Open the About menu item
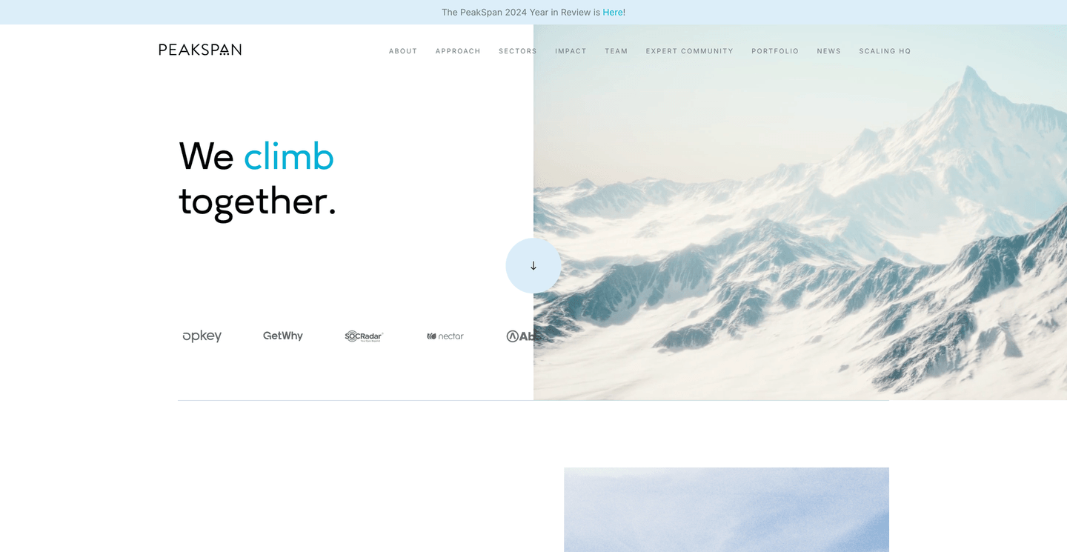Screen dimensions: 1067x552 (x=403, y=51)
